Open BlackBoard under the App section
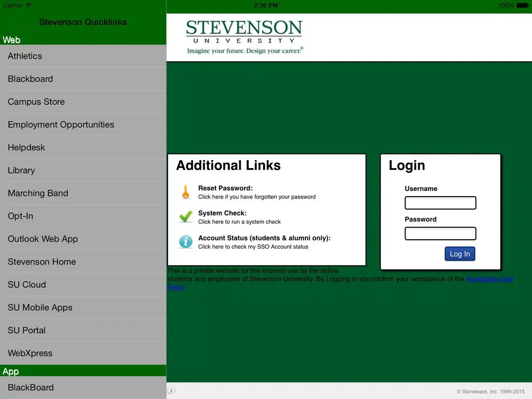The image size is (532, 399). pyautogui.click(x=83, y=387)
